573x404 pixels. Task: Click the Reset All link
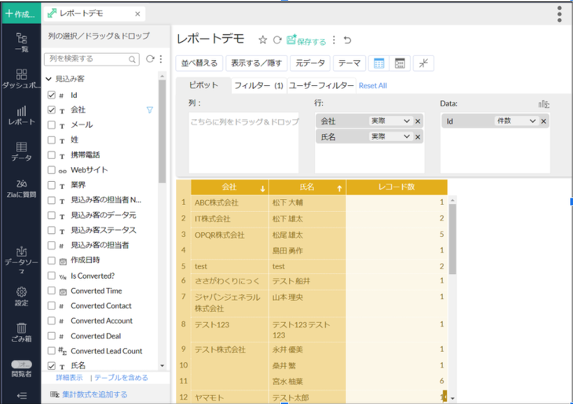(x=372, y=85)
